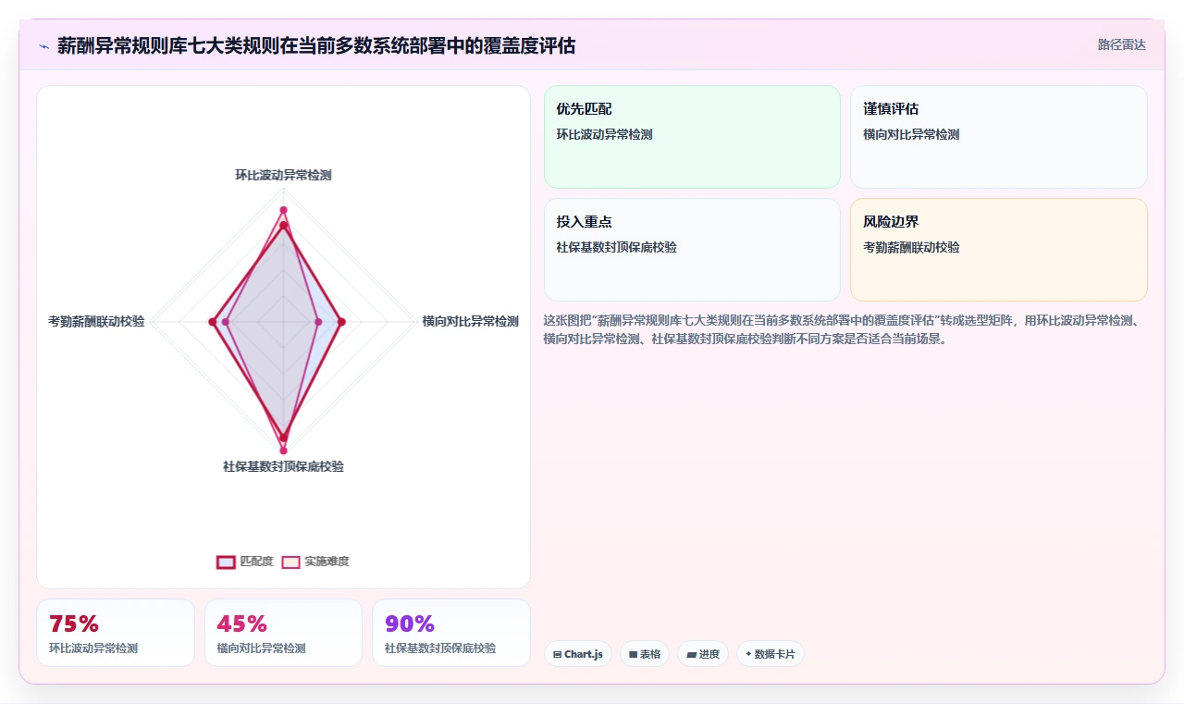Click 环比波动异常检测 text in 优先匹配 card

[604, 135]
